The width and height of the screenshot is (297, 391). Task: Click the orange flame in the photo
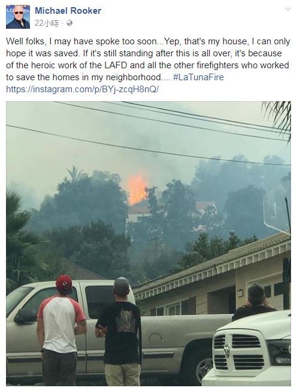coord(136,189)
